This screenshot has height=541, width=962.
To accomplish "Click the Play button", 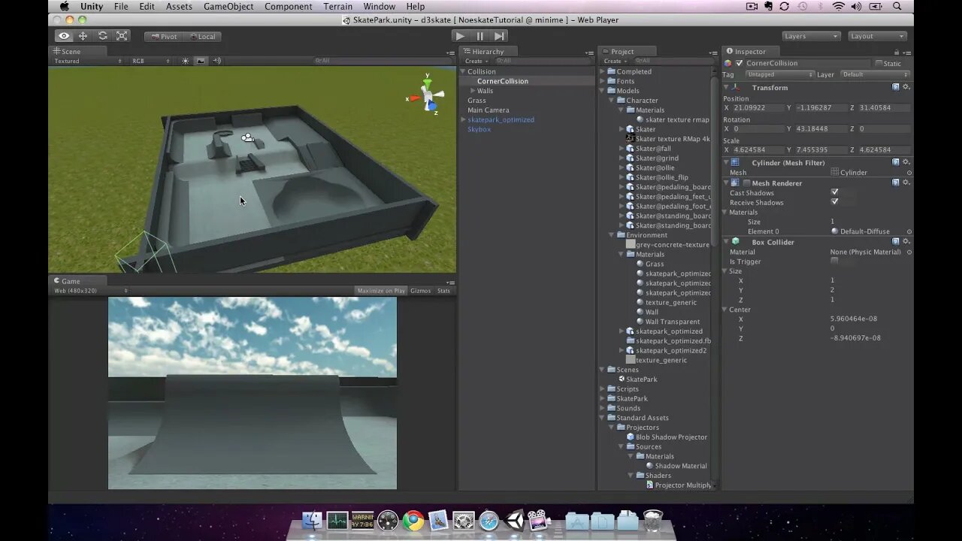I will [460, 36].
